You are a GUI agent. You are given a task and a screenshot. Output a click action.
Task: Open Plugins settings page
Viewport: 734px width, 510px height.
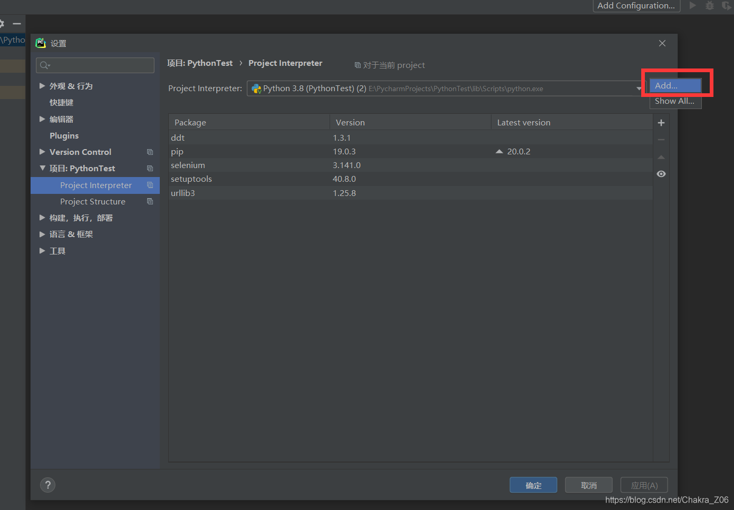tap(64, 135)
